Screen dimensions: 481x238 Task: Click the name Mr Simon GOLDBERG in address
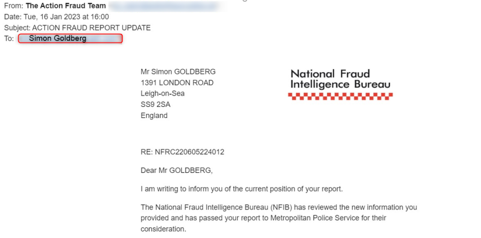pos(178,72)
